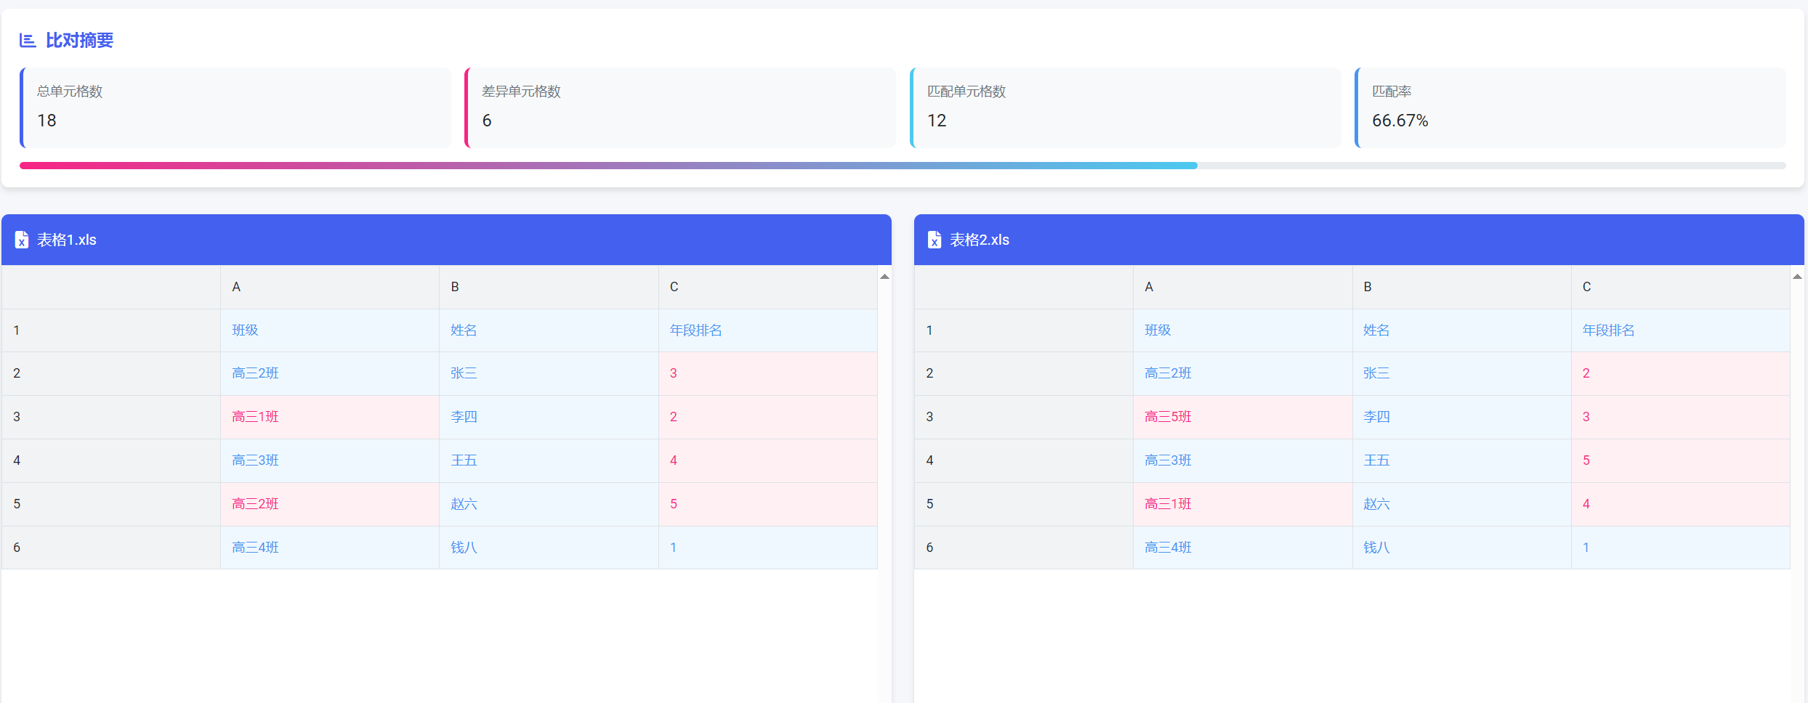Click the Excel file icon on 表格2.xls header

934,240
